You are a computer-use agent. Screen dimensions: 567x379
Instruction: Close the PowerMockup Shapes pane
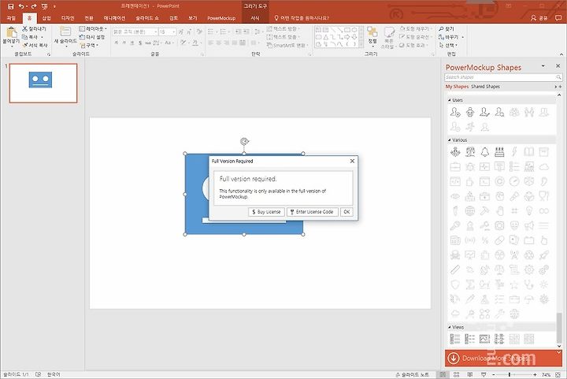click(558, 66)
